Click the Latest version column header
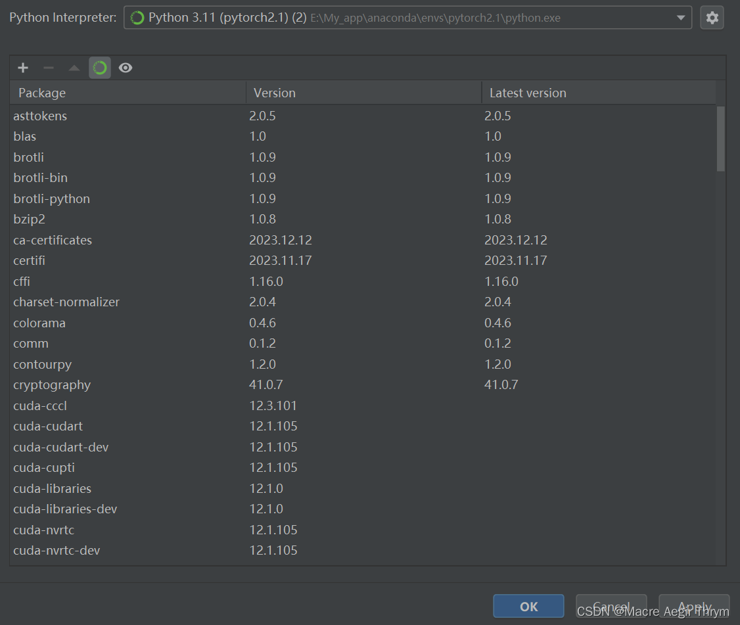Image resolution: width=740 pixels, height=625 pixels. click(x=527, y=92)
